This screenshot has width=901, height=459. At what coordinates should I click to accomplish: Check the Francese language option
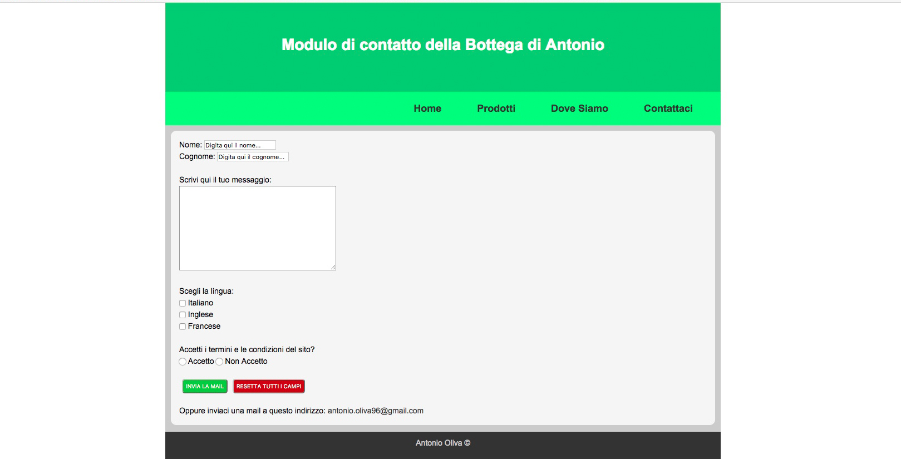[x=183, y=327]
